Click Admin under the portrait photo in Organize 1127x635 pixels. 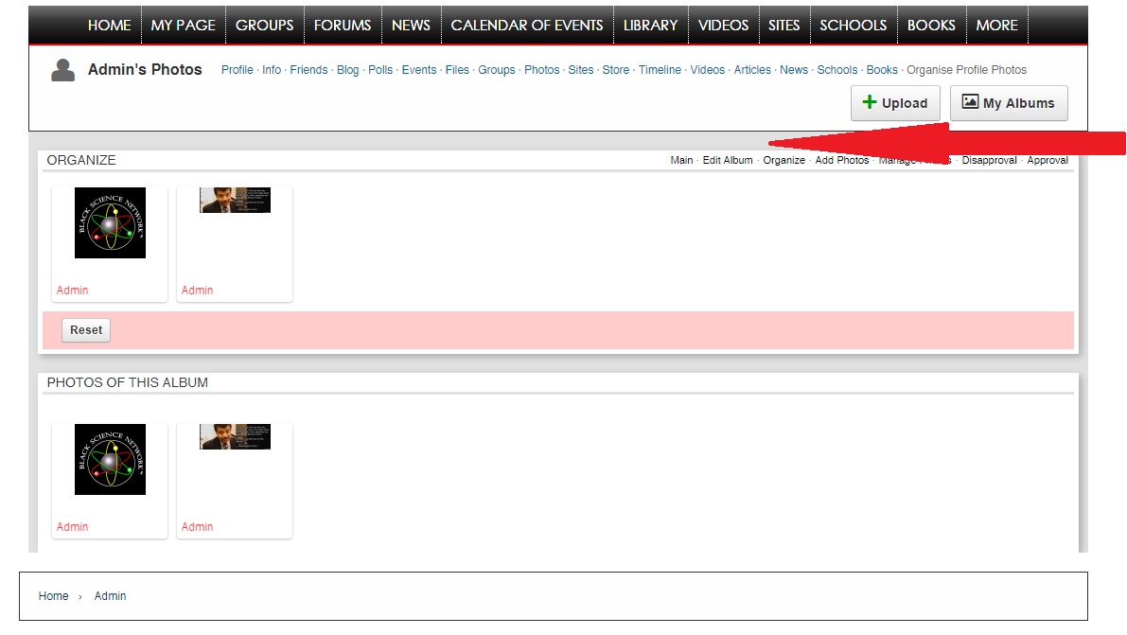tap(197, 291)
